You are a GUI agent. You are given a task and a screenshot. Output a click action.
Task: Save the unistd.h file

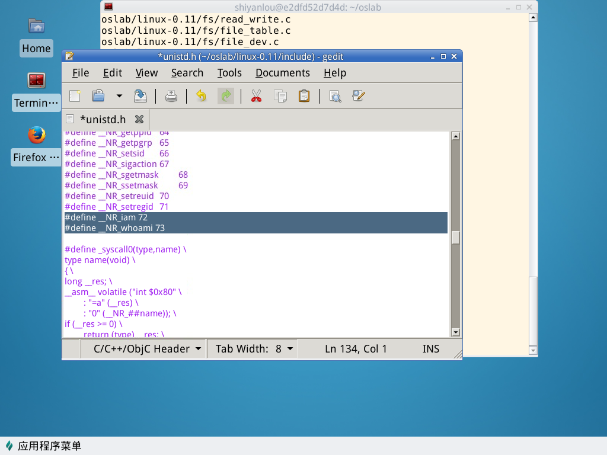coord(140,96)
